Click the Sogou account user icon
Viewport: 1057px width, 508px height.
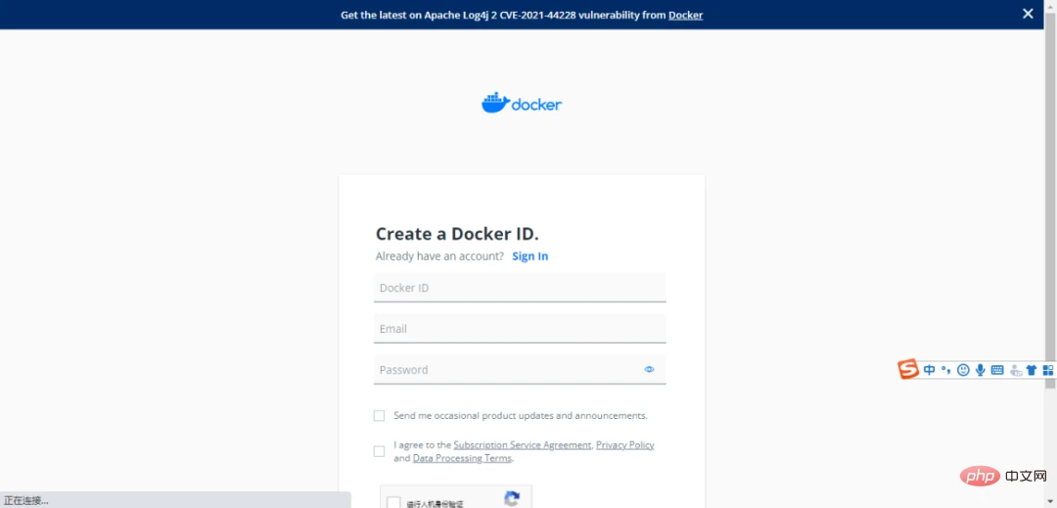coord(1015,370)
